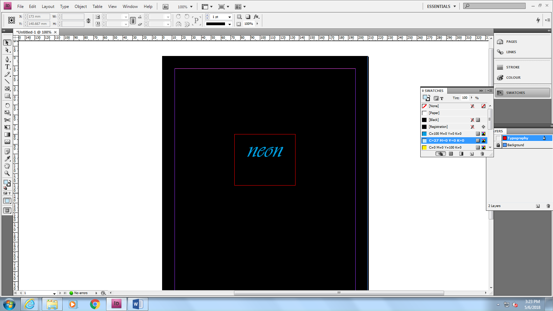Viewport: 553px width, 311px height.
Task: Activate the Selection tool
Action: point(7,43)
